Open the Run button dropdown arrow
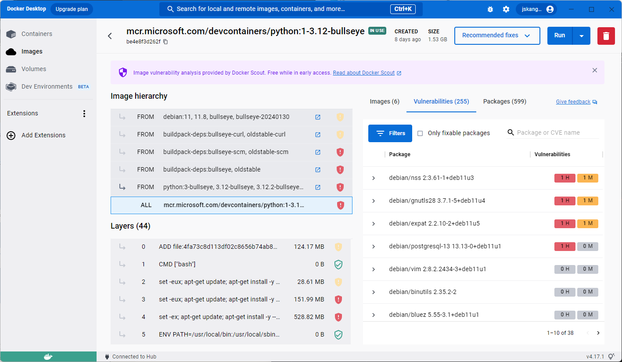622x362 pixels. point(582,36)
